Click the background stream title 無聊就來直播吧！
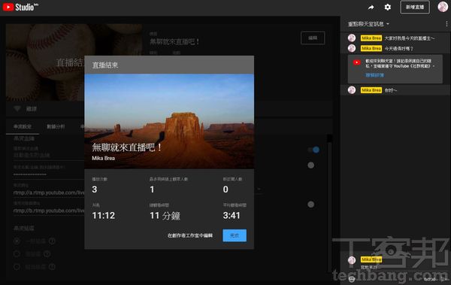 [174, 41]
